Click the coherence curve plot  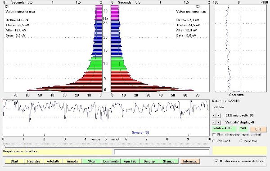point(241,48)
